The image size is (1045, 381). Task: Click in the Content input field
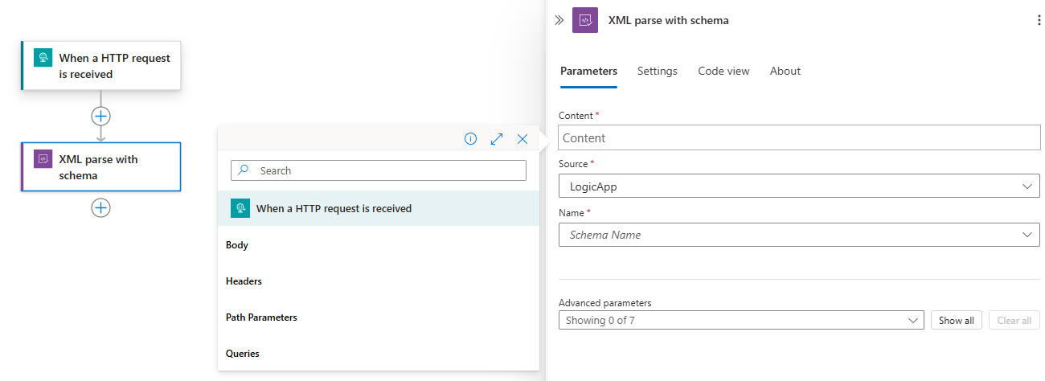[x=798, y=137]
